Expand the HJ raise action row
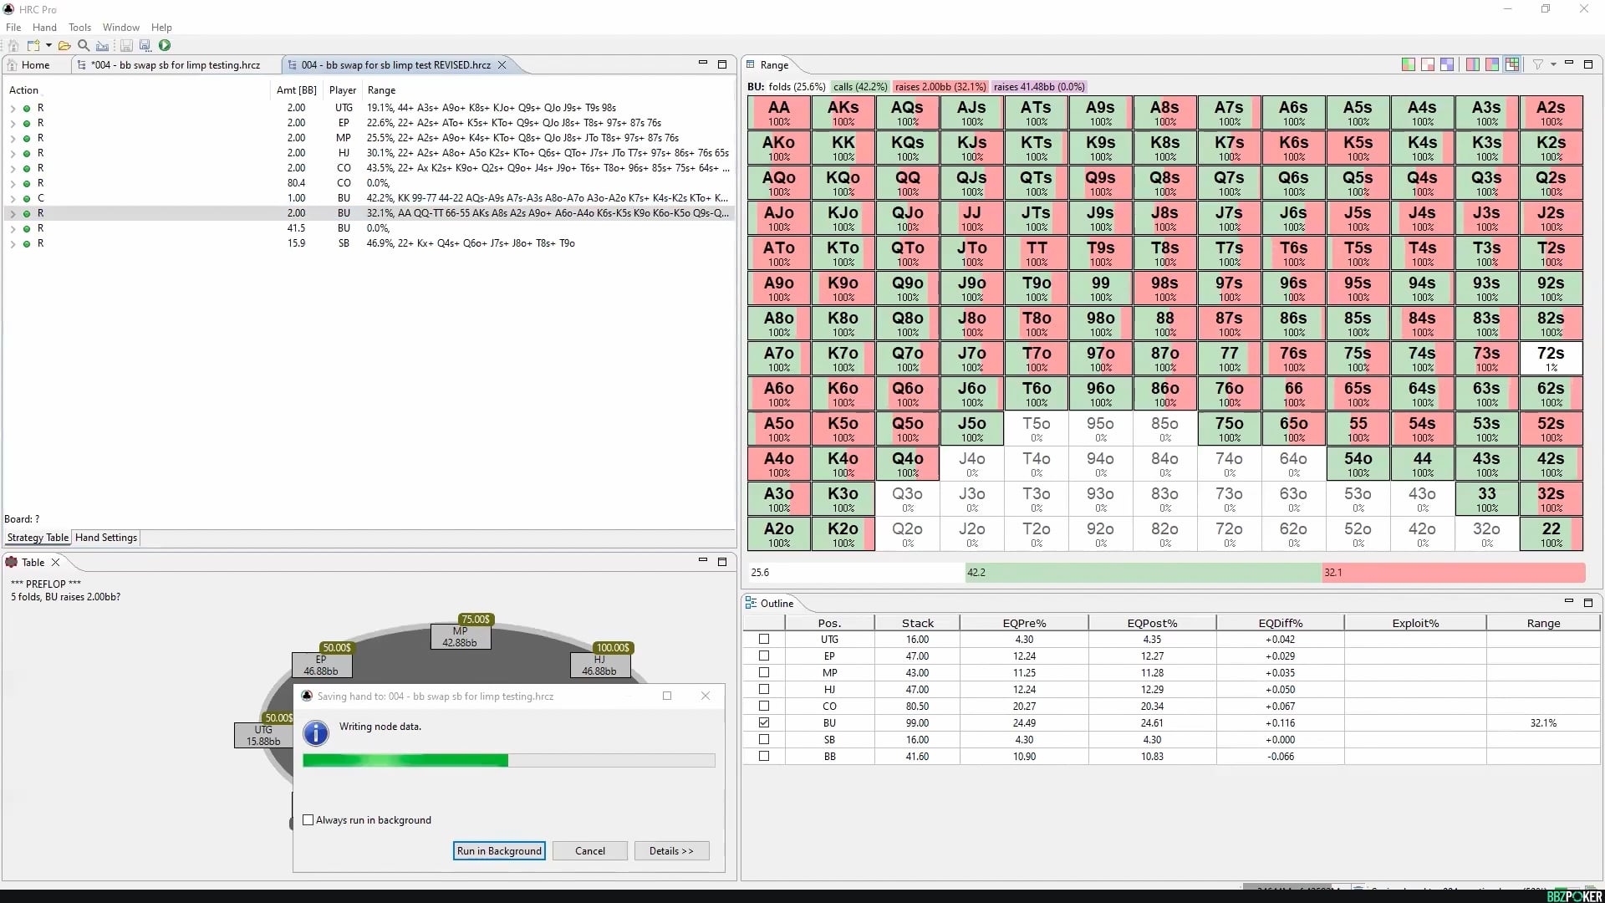 point(13,153)
